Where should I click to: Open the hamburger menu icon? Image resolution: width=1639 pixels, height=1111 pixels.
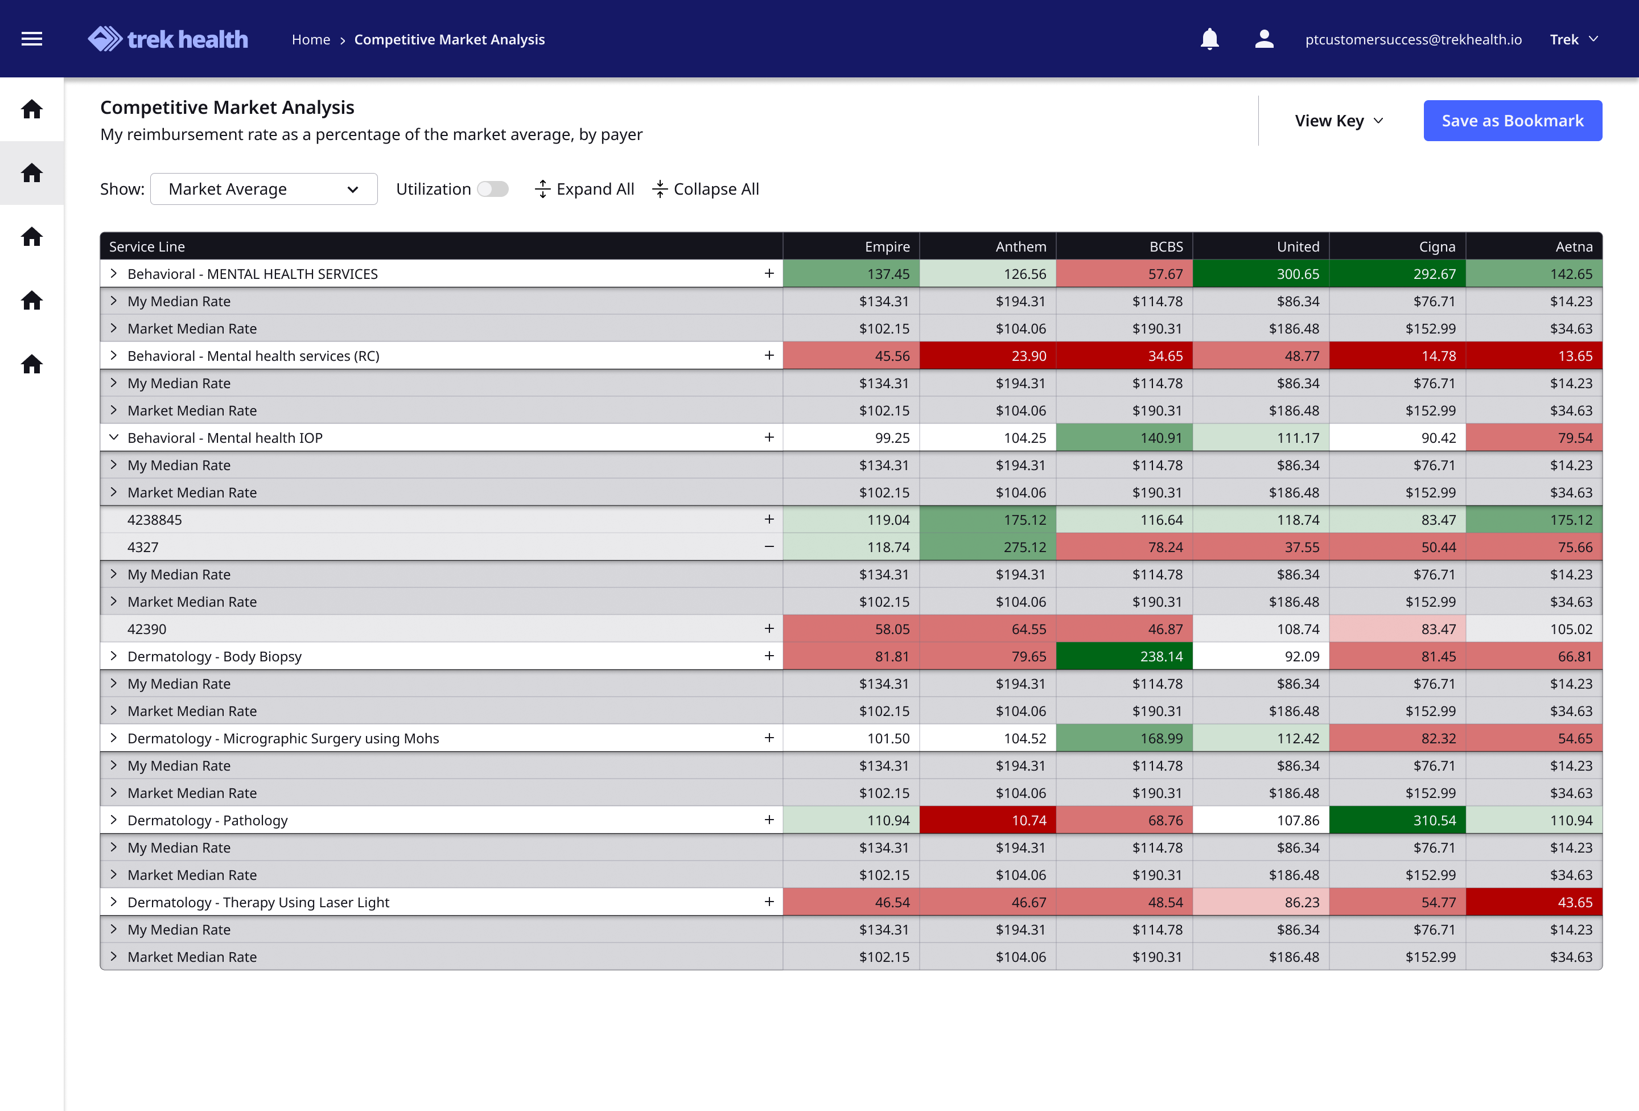(x=32, y=39)
